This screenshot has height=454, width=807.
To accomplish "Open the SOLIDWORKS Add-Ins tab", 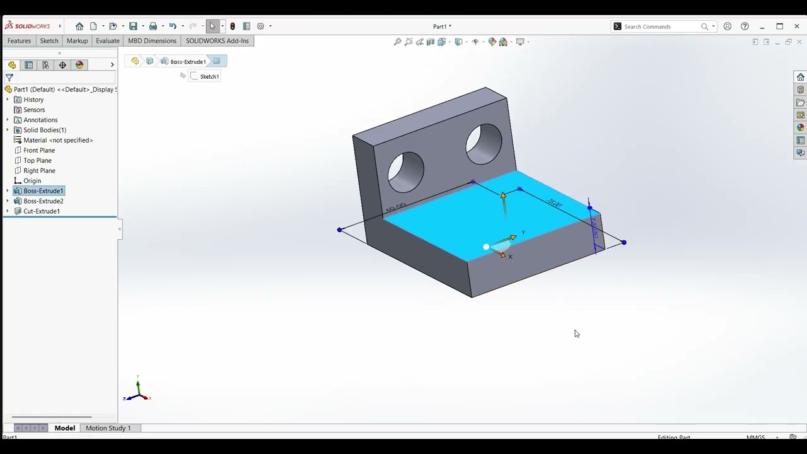I will 217,41.
